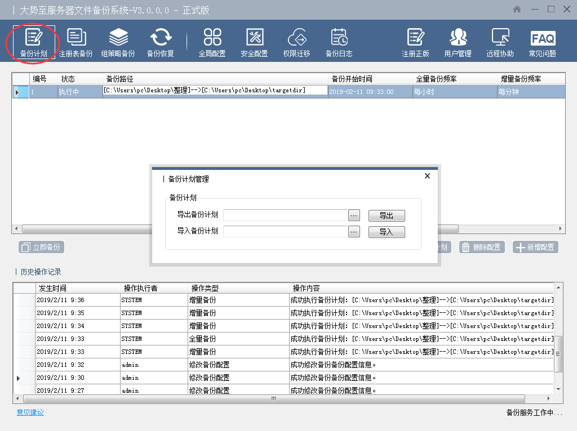This screenshot has height=431, width=577.
Task: Open 备份恢复 backup restore
Action: pyautogui.click(x=161, y=43)
